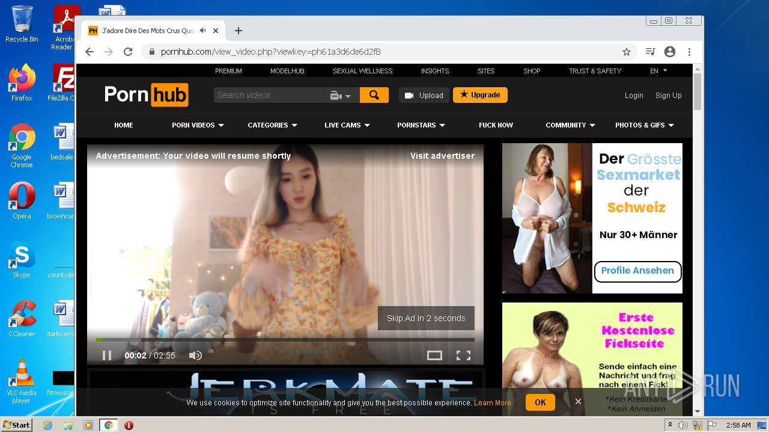Select the Recycle Bin desktop icon
The height and width of the screenshot is (433, 769).
tap(22, 24)
